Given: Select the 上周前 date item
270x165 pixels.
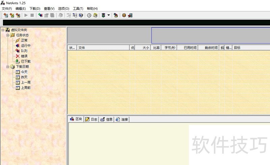Looking at the screenshot, I should tap(26, 88).
